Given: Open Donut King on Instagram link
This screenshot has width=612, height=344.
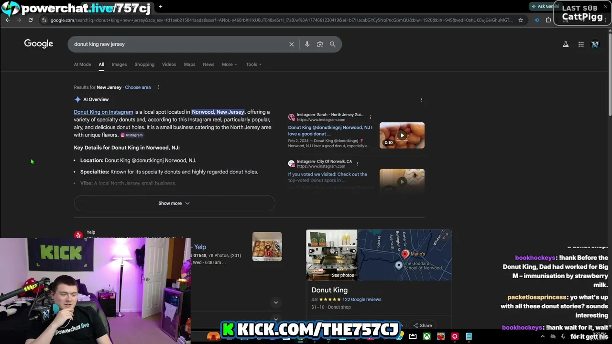Looking at the screenshot, I should pyautogui.click(x=103, y=112).
